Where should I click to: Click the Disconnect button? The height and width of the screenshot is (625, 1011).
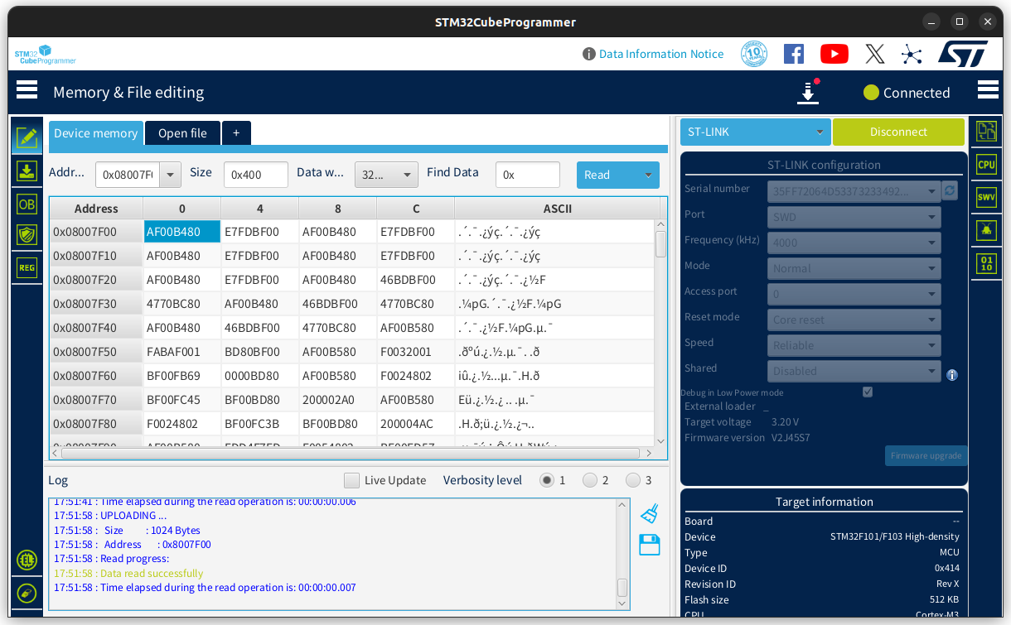(898, 132)
